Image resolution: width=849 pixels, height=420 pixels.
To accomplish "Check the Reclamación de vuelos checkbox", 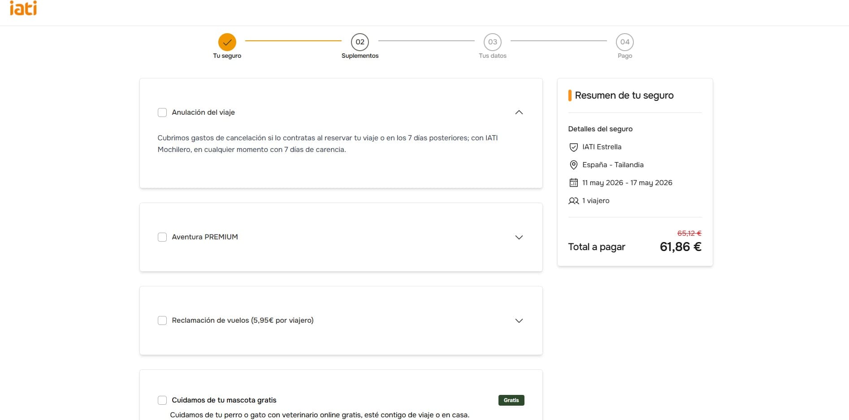I will tap(162, 320).
